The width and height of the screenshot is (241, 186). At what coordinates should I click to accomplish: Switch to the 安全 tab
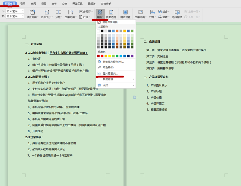(64, 4)
